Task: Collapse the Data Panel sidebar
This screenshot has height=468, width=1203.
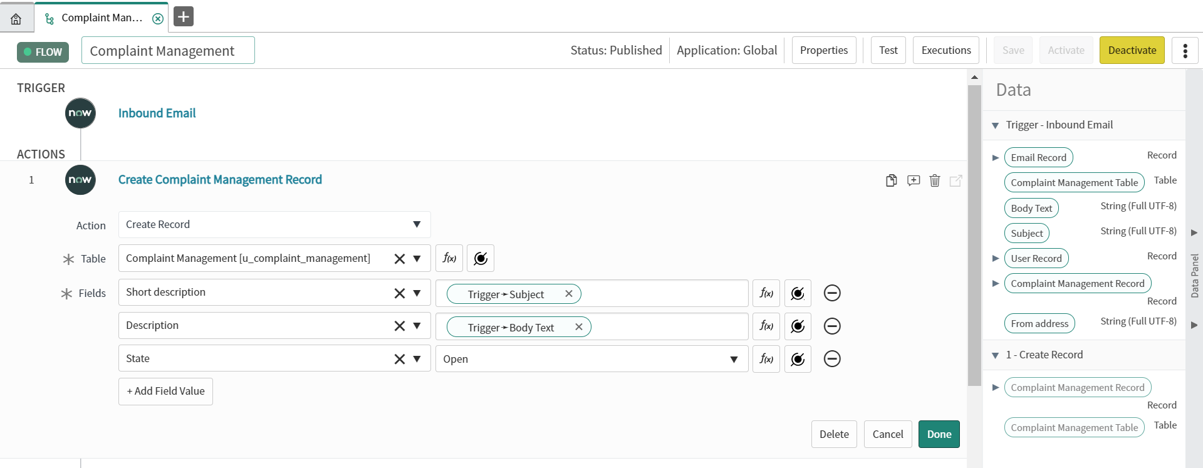Action: [1194, 276]
